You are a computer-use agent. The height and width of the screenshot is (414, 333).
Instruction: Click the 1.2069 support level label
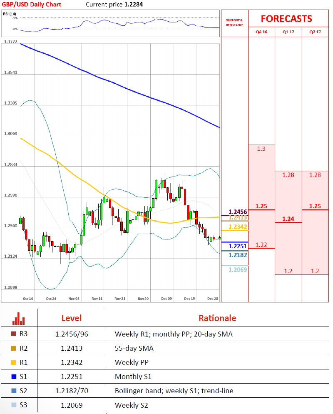tap(238, 270)
